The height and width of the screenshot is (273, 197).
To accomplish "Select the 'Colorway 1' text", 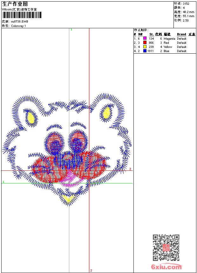I will pyautogui.click(x=18, y=26).
